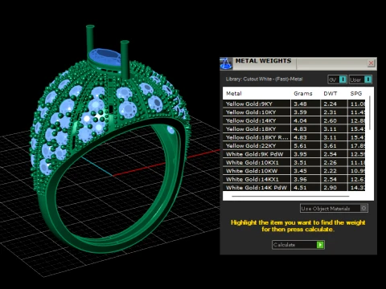Click the 3.61 DWT value

[x=330, y=146]
